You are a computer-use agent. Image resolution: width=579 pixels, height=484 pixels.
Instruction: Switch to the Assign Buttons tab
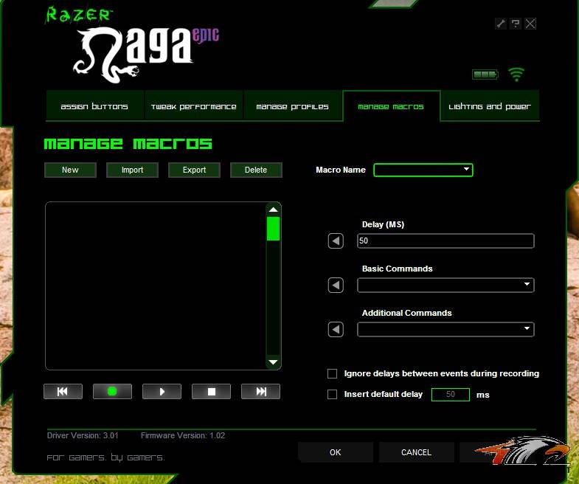click(x=94, y=106)
